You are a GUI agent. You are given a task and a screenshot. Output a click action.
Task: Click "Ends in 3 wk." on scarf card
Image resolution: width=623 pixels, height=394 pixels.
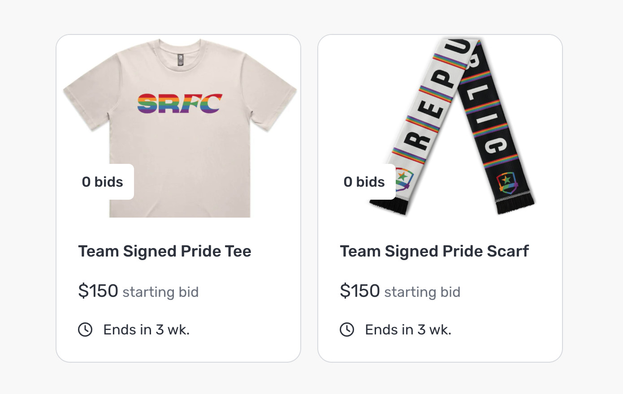tap(408, 330)
